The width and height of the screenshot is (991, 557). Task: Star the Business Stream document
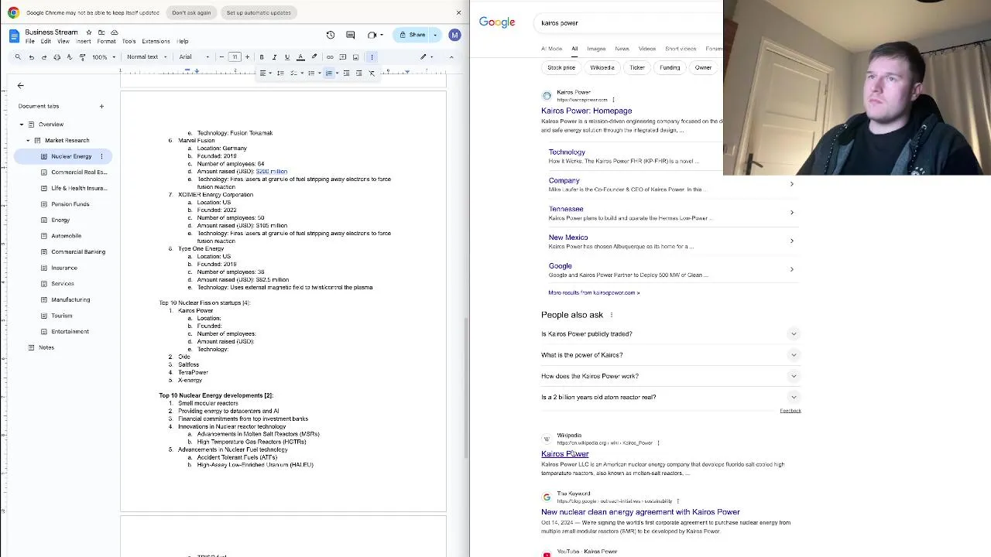[87, 32]
